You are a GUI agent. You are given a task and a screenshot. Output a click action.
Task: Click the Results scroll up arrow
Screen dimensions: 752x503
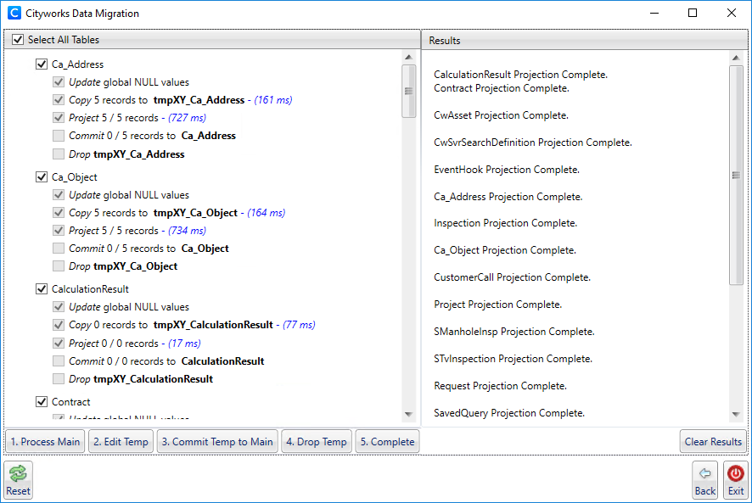click(x=736, y=58)
